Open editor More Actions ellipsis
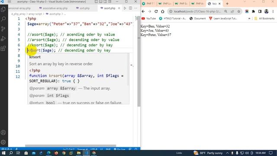The height and width of the screenshot is (156, 277). [x=135, y=8]
